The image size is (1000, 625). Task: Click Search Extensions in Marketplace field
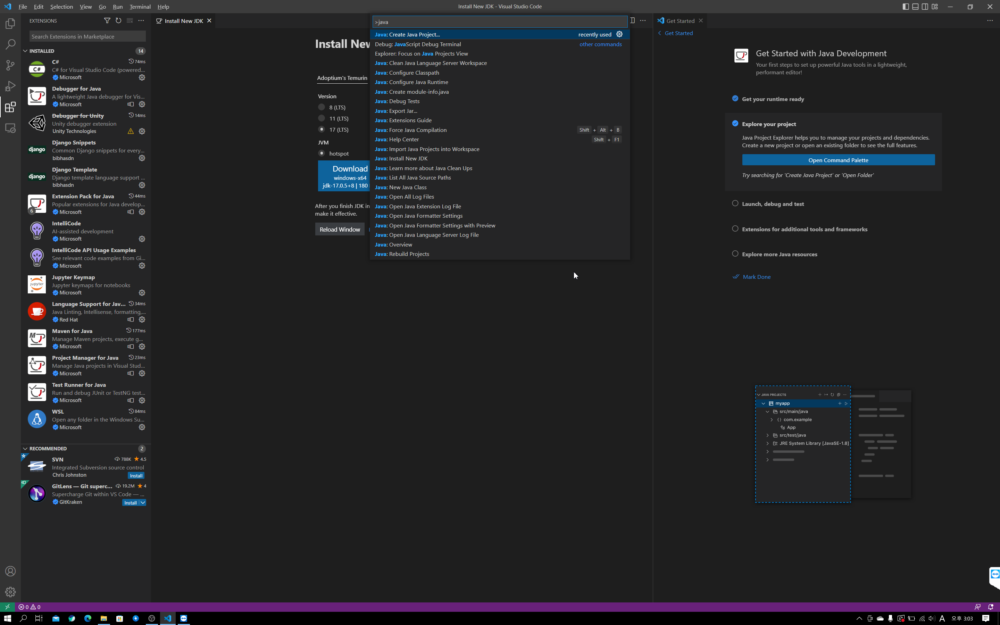click(87, 36)
